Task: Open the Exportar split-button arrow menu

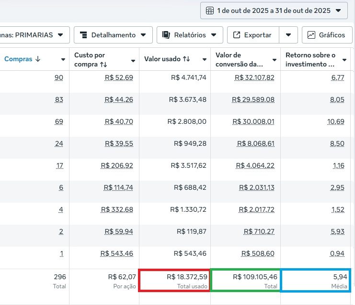Action: pyautogui.click(x=288, y=35)
